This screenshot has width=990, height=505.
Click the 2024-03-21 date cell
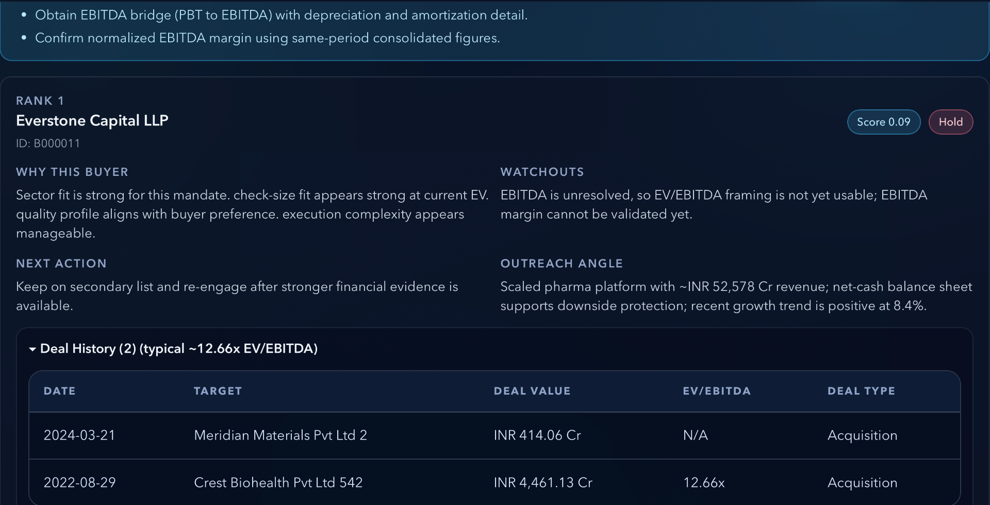pos(79,435)
